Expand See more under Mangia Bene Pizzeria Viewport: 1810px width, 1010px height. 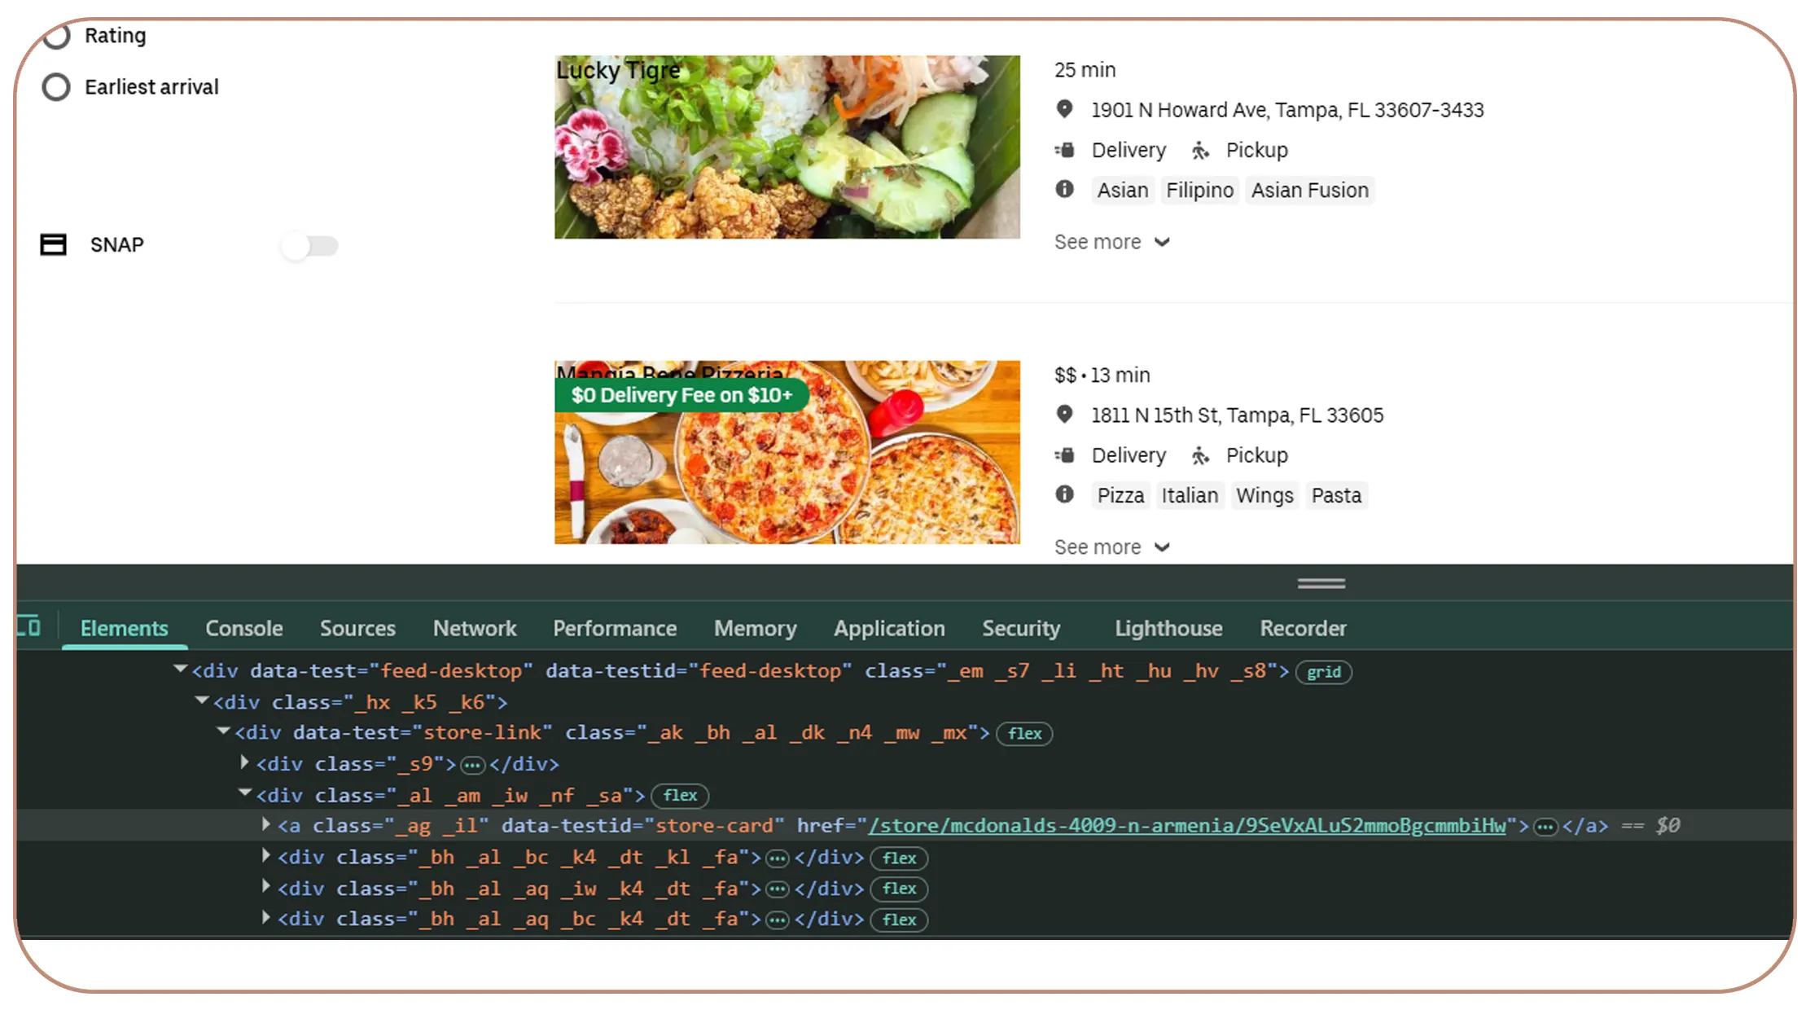pyautogui.click(x=1112, y=547)
